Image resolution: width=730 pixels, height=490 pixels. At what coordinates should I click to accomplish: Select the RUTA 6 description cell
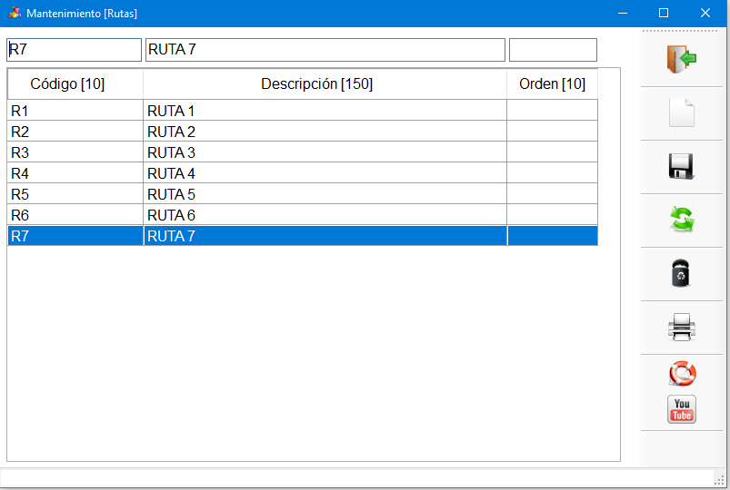tap(325, 215)
